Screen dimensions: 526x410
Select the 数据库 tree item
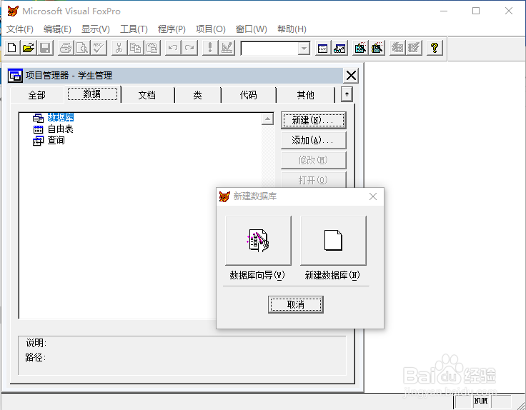click(60, 117)
